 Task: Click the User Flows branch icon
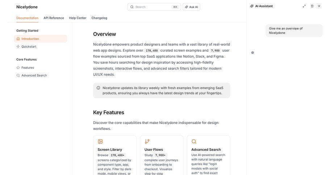point(147,141)
